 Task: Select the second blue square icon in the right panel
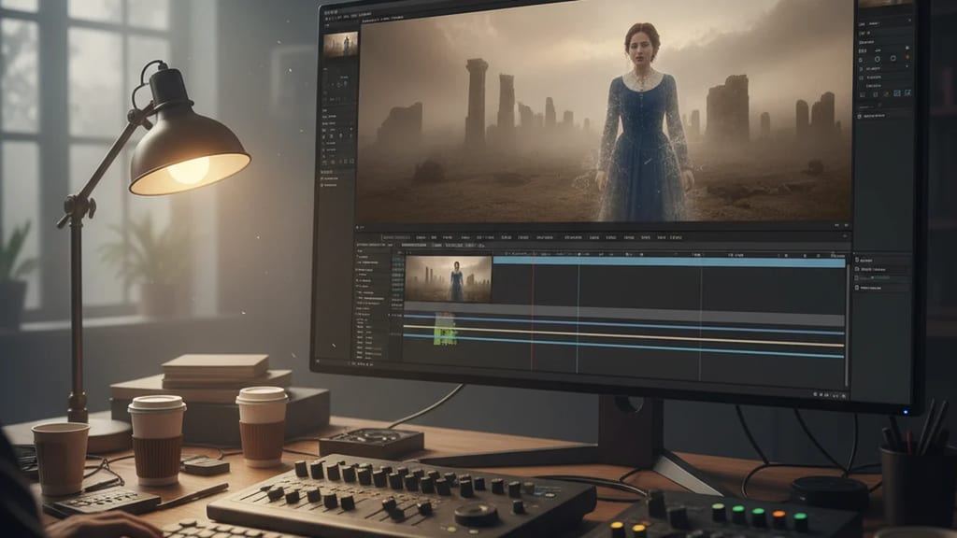(907, 92)
